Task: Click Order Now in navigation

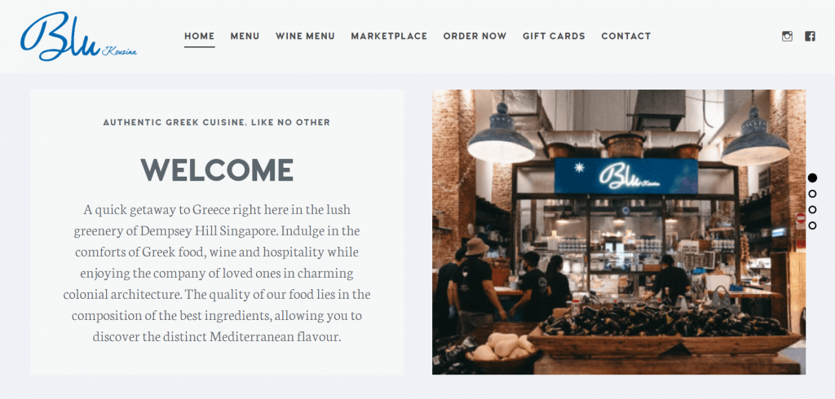Action: [x=475, y=36]
